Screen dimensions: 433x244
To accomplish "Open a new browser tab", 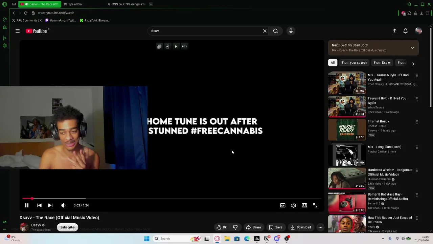I will click(151, 4).
